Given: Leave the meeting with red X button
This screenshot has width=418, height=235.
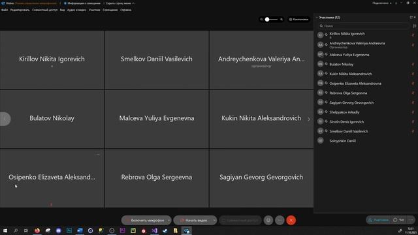Looking at the screenshot, I should (291, 221).
